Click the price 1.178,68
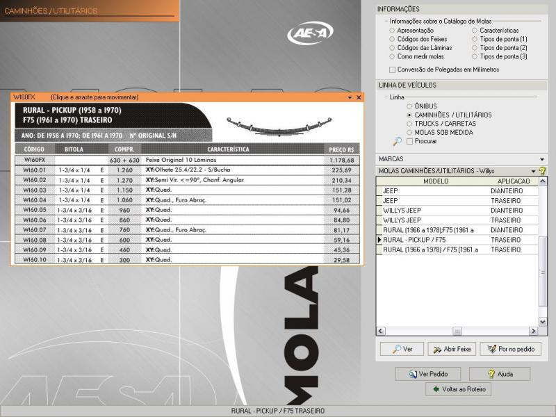Image resolution: width=556 pixels, height=417 pixels. coord(342,161)
